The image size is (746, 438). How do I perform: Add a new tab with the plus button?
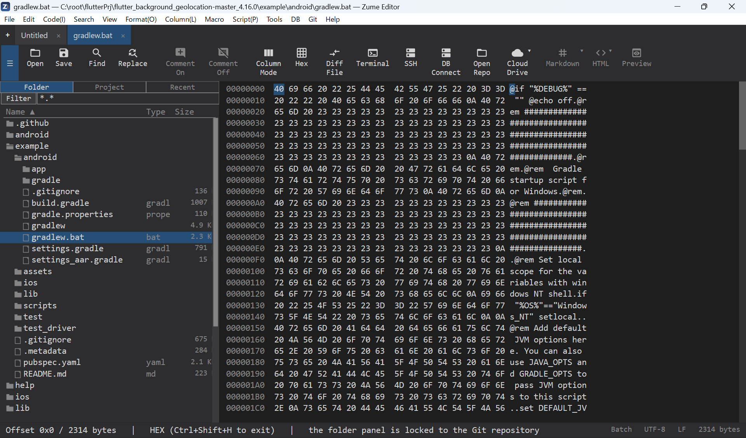tap(7, 35)
